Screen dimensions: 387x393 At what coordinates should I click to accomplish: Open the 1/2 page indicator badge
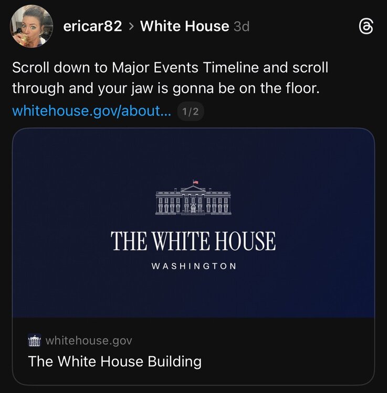[191, 112]
